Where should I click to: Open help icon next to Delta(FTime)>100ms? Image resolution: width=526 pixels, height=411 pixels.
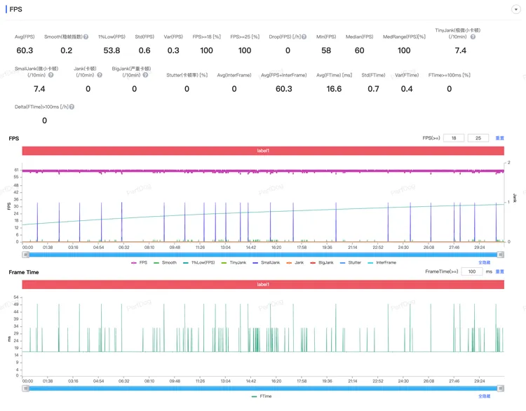[72, 107]
